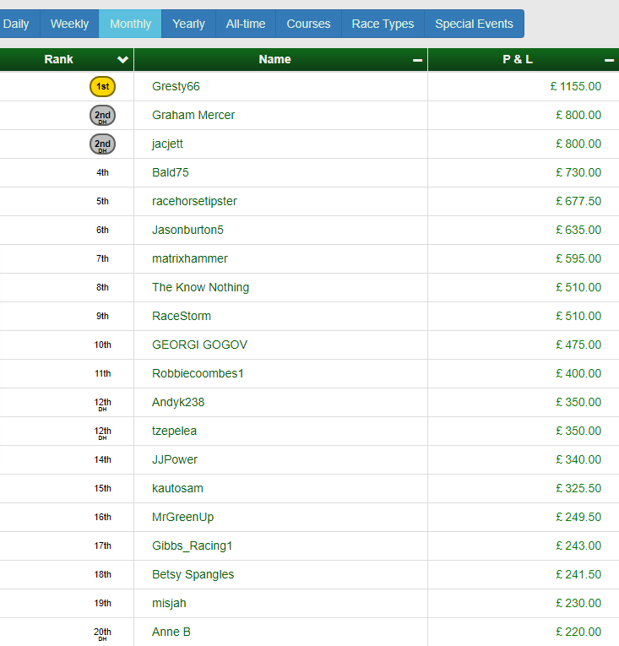
Task: Click the P & L column sort dash icon
Action: [609, 60]
